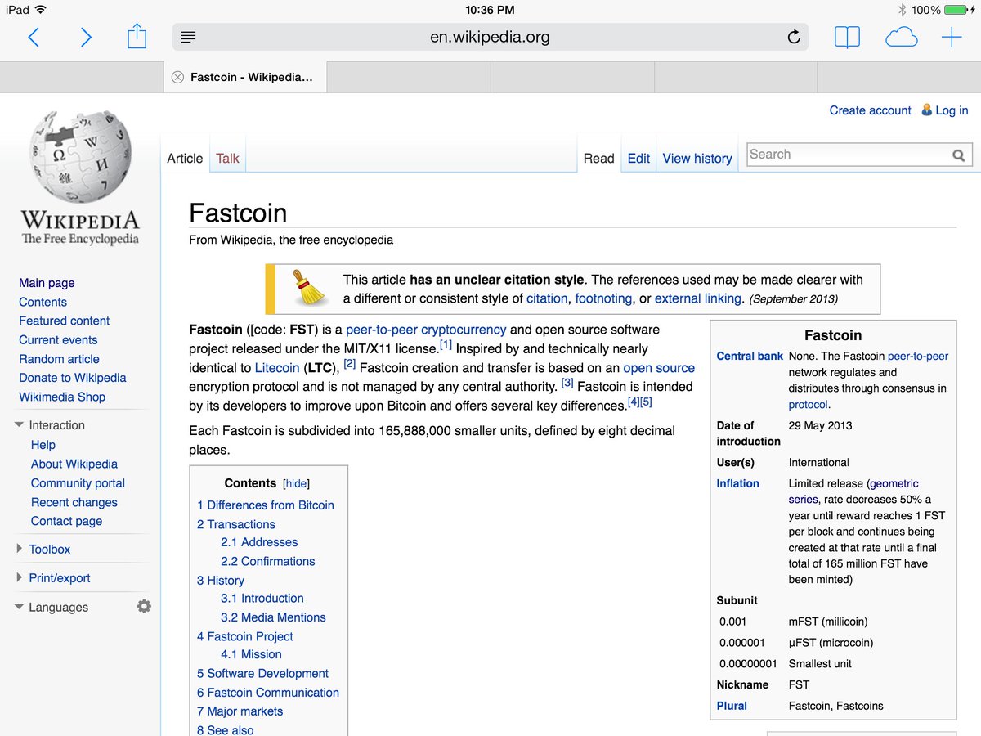The width and height of the screenshot is (981, 736).
Task: Open the Languages settings gear icon
Action: pos(144,606)
